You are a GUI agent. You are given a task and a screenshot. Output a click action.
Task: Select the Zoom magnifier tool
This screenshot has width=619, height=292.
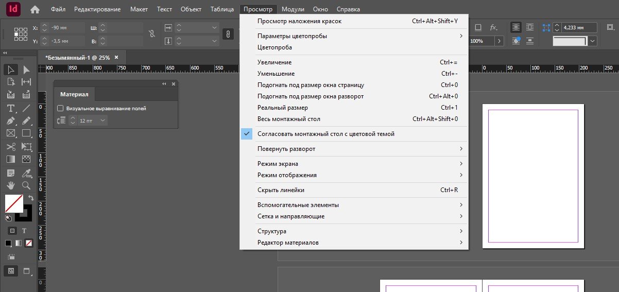(26, 185)
